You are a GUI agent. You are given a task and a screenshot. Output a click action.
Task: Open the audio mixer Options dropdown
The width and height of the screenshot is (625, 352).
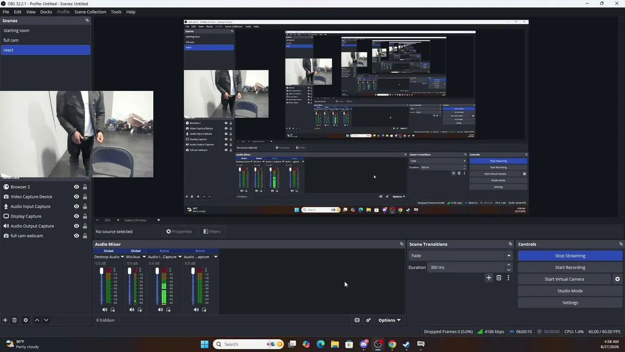389,320
